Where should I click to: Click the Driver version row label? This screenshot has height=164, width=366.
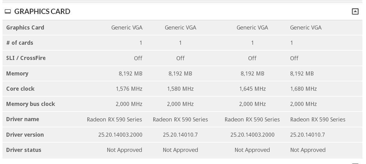click(x=25, y=135)
